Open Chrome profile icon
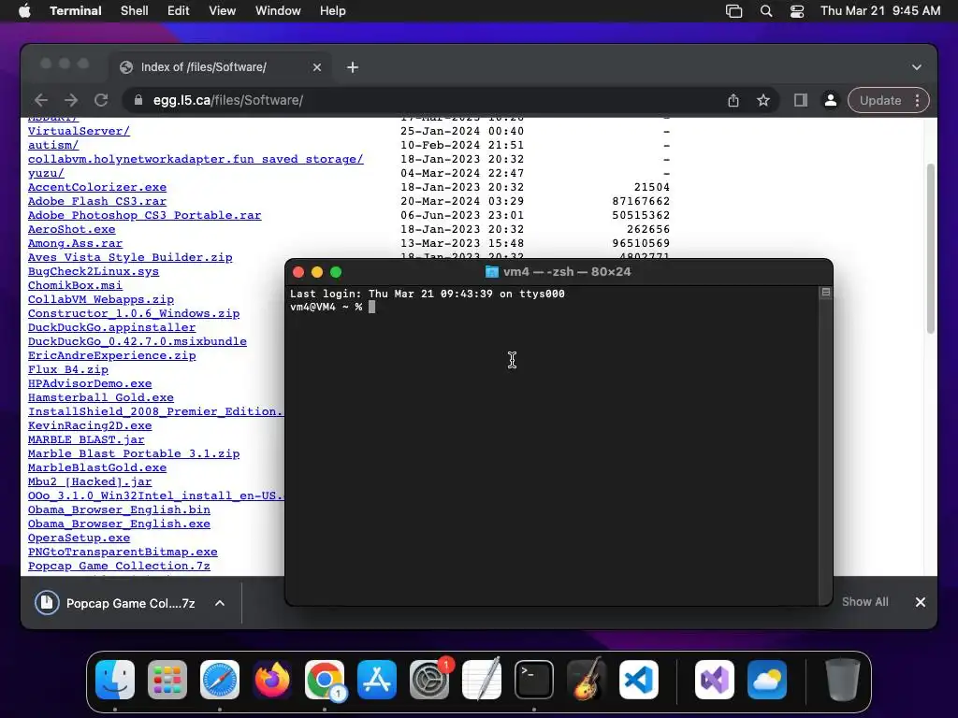This screenshot has width=958, height=718. coord(831,100)
